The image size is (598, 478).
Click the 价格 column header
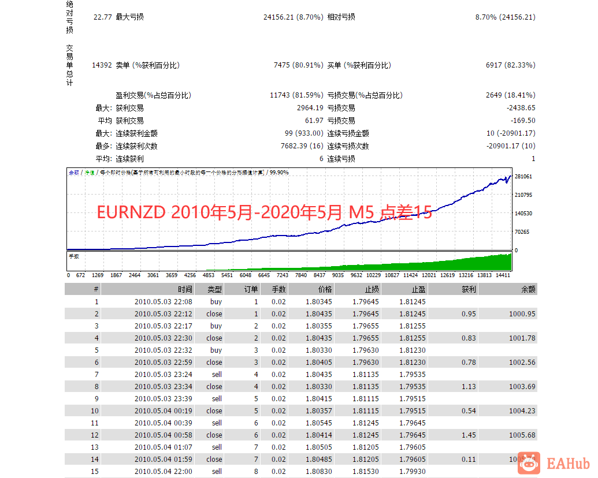pos(311,289)
